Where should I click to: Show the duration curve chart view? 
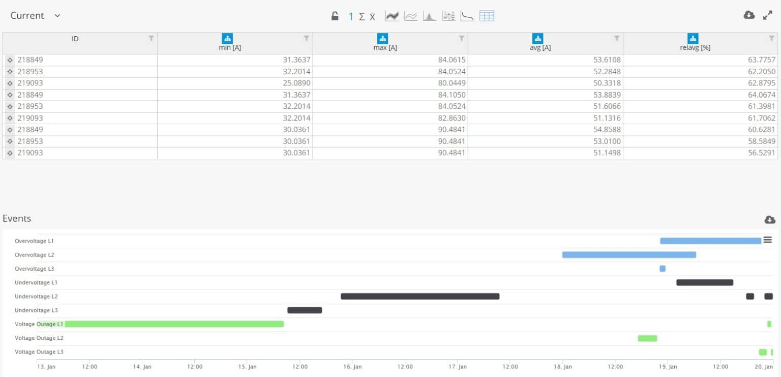tap(467, 16)
